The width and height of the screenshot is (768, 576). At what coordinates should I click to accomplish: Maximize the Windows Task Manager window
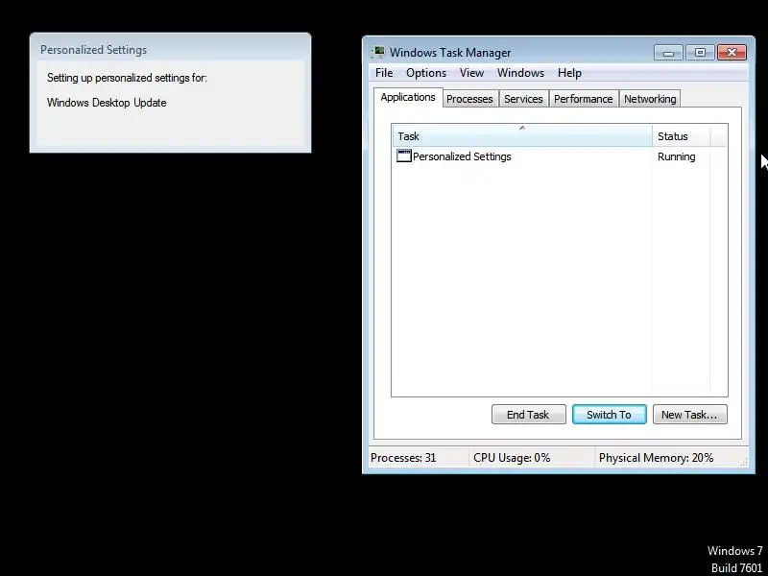tap(700, 53)
